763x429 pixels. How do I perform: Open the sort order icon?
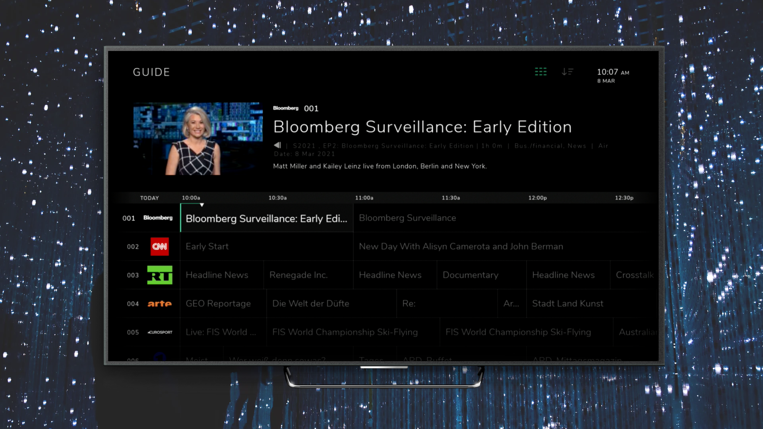[x=567, y=72]
